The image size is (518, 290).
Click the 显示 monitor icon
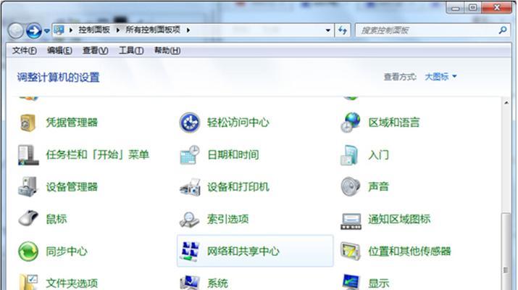point(351,282)
